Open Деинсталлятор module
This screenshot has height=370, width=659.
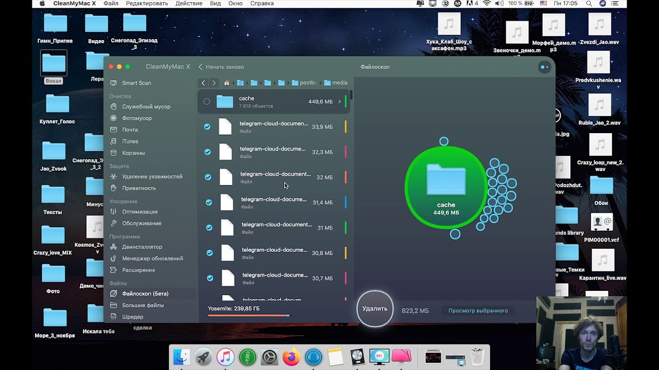pyautogui.click(x=142, y=247)
